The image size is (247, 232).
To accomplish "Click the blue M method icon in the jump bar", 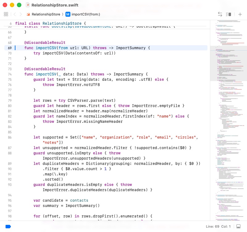I will click(x=68, y=14).
